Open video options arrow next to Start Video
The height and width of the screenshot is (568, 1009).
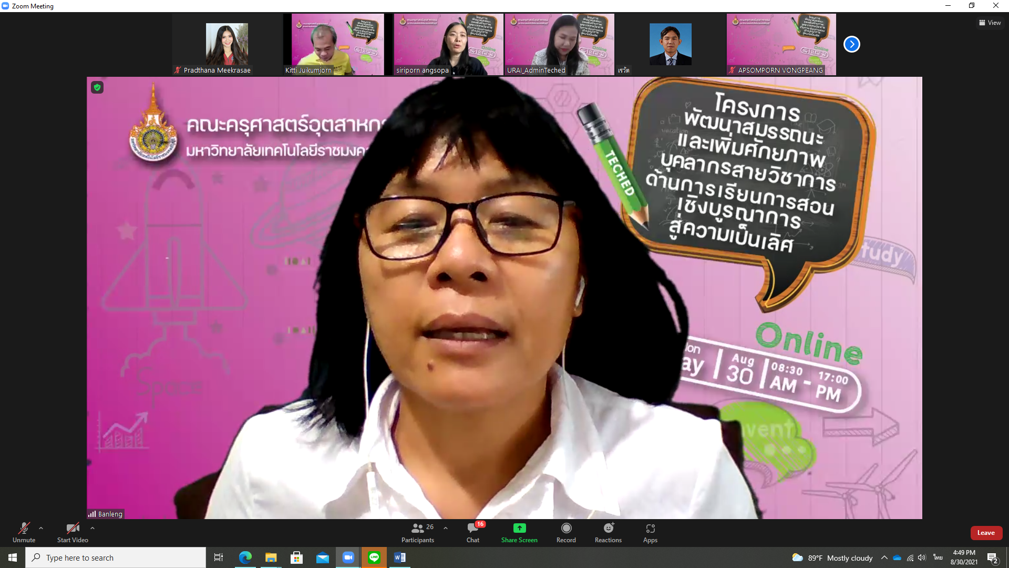click(92, 528)
